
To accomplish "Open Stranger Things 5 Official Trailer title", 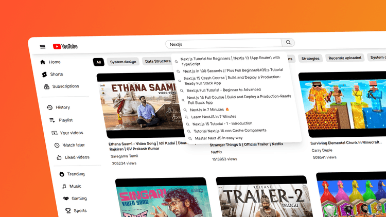I will 247,144.
